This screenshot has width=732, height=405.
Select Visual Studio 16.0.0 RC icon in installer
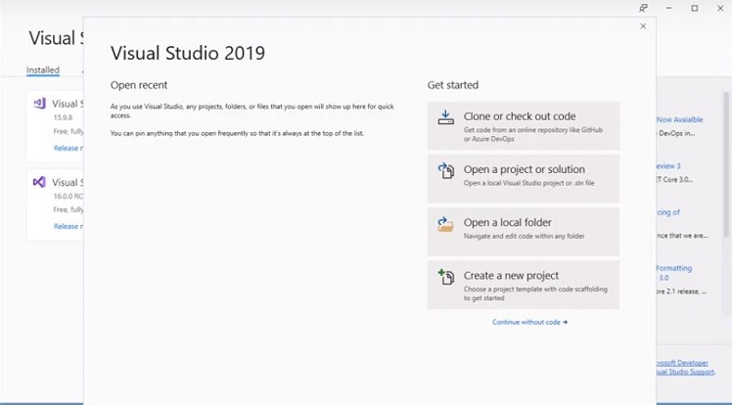tap(40, 182)
